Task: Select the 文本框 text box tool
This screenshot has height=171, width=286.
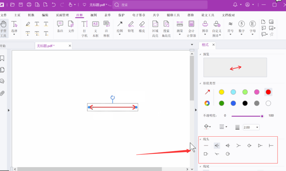Action: point(95,27)
